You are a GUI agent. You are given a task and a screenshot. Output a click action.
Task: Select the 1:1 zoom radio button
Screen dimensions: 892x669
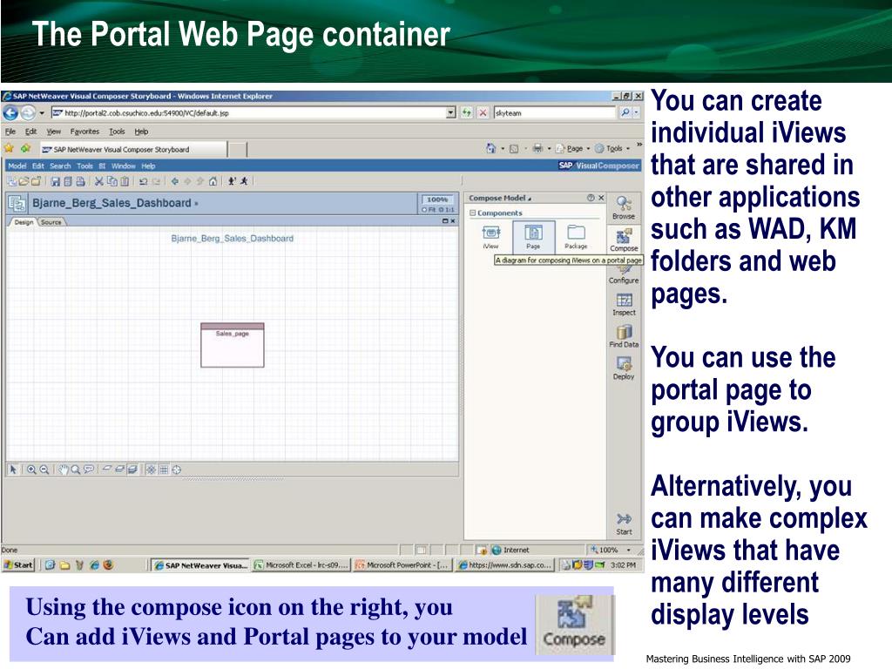(x=442, y=210)
